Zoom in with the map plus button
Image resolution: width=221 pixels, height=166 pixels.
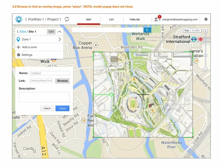(x=206, y=31)
